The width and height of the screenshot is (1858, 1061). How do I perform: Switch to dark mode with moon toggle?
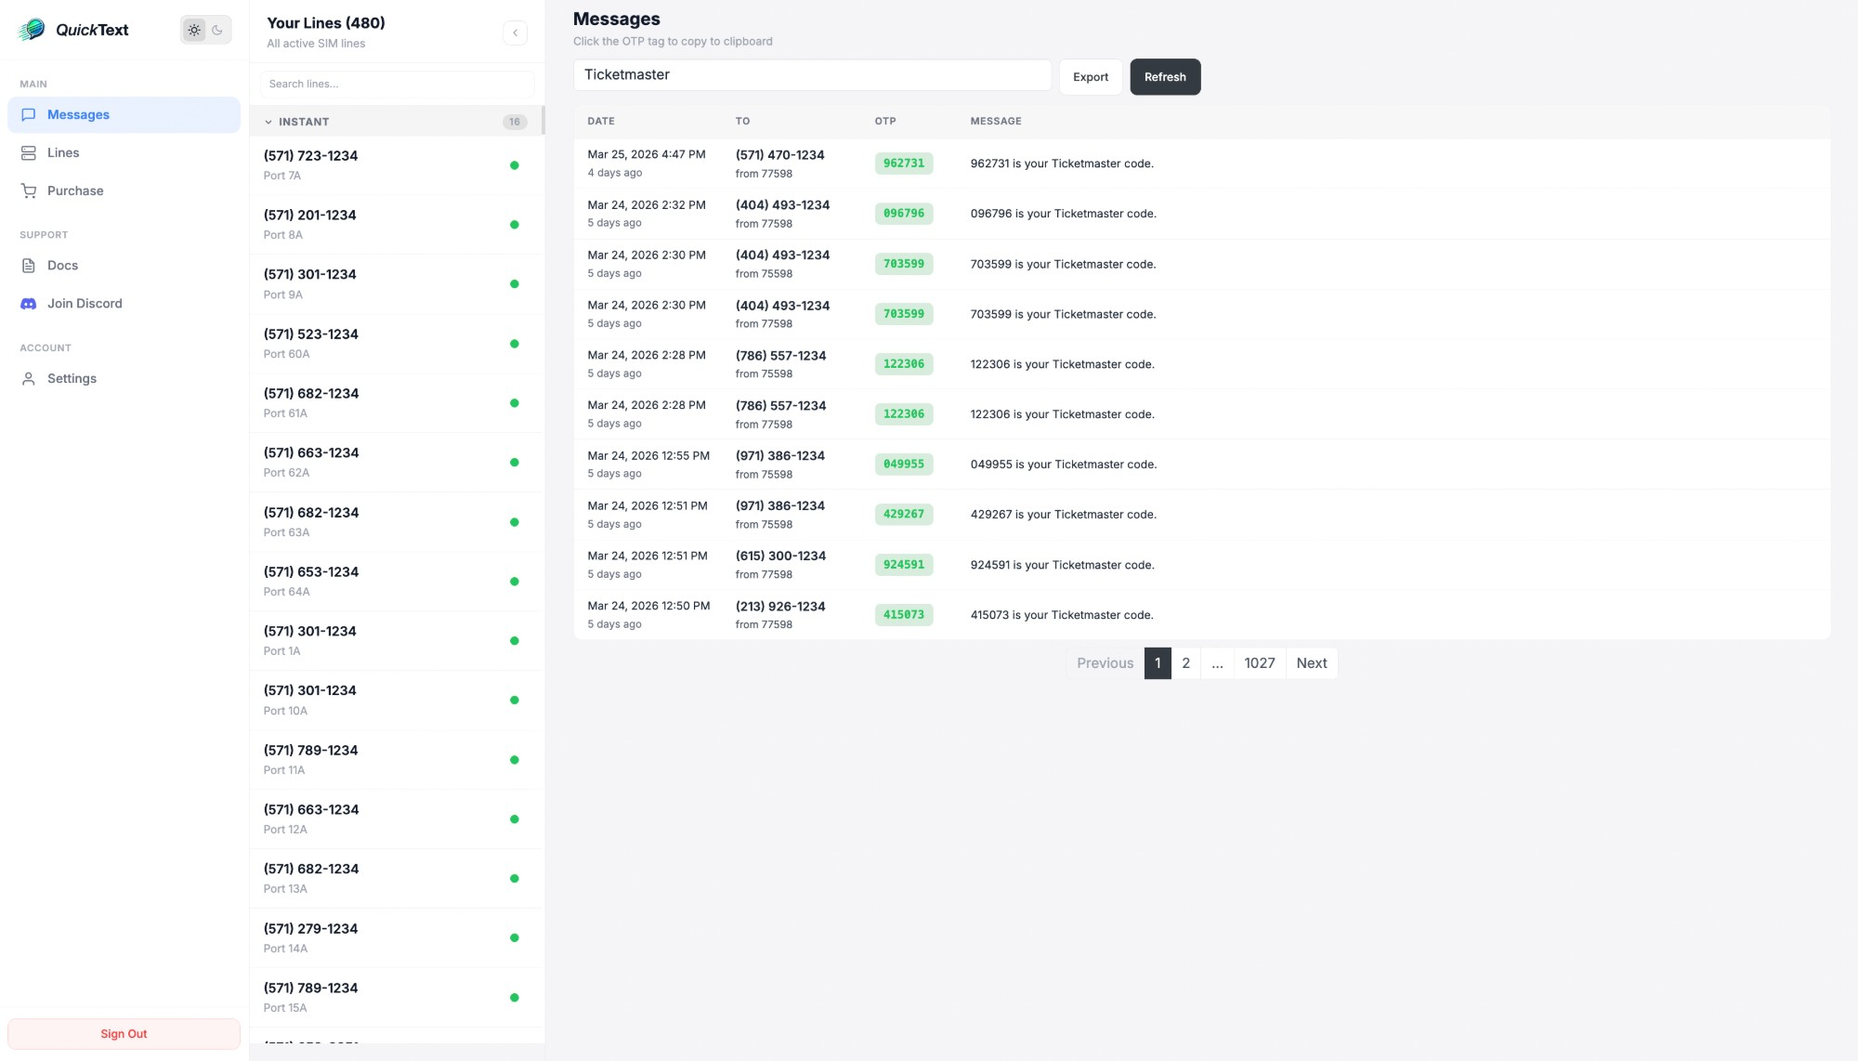(x=216, y=29)
